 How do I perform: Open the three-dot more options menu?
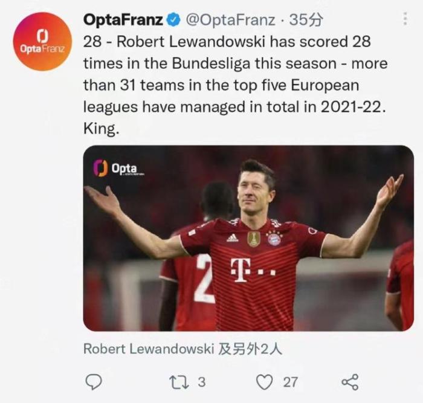tap(404, 19)
